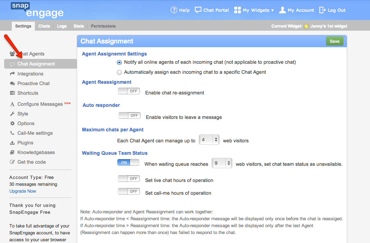
Task: Switch to the Chats tab
Action: [44, 26]
